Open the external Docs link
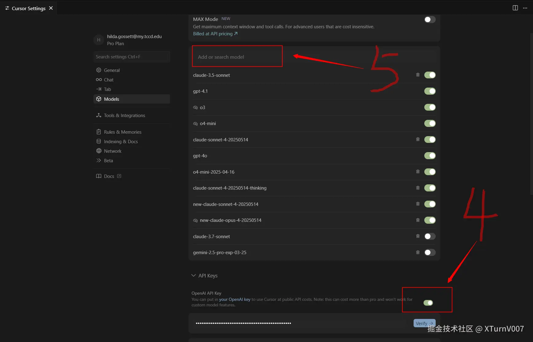The image size is (533, 342). tap(109, 176)
